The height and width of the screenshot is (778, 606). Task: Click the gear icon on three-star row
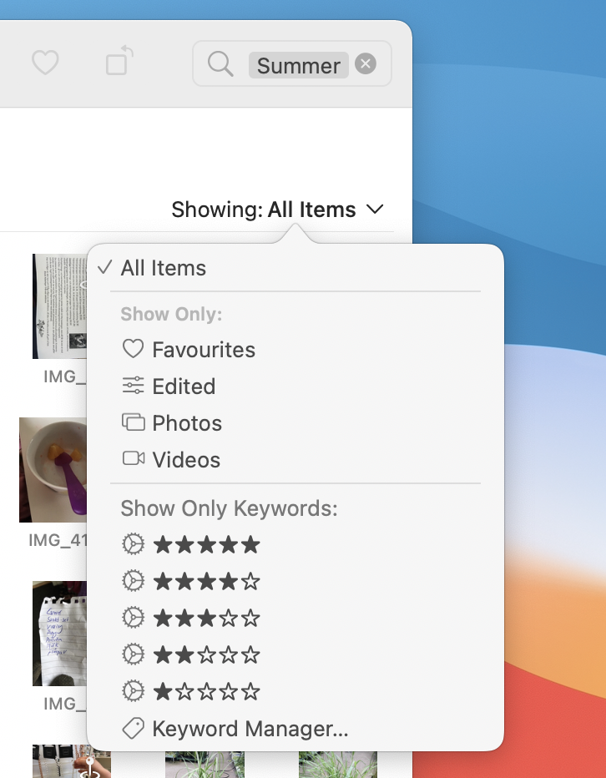tap(133, 618)
